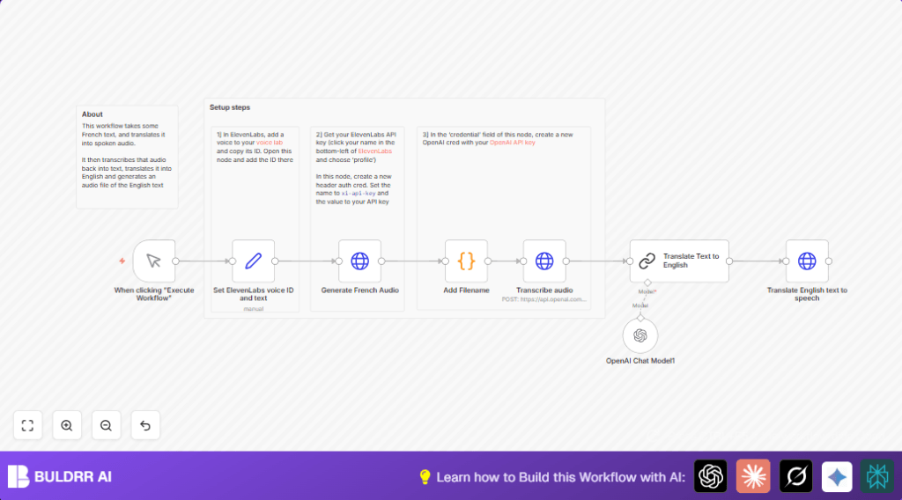
Task: Open the Set ElevenLabs voice ID node
Action: pyautogui.click(x=253, y=261)
